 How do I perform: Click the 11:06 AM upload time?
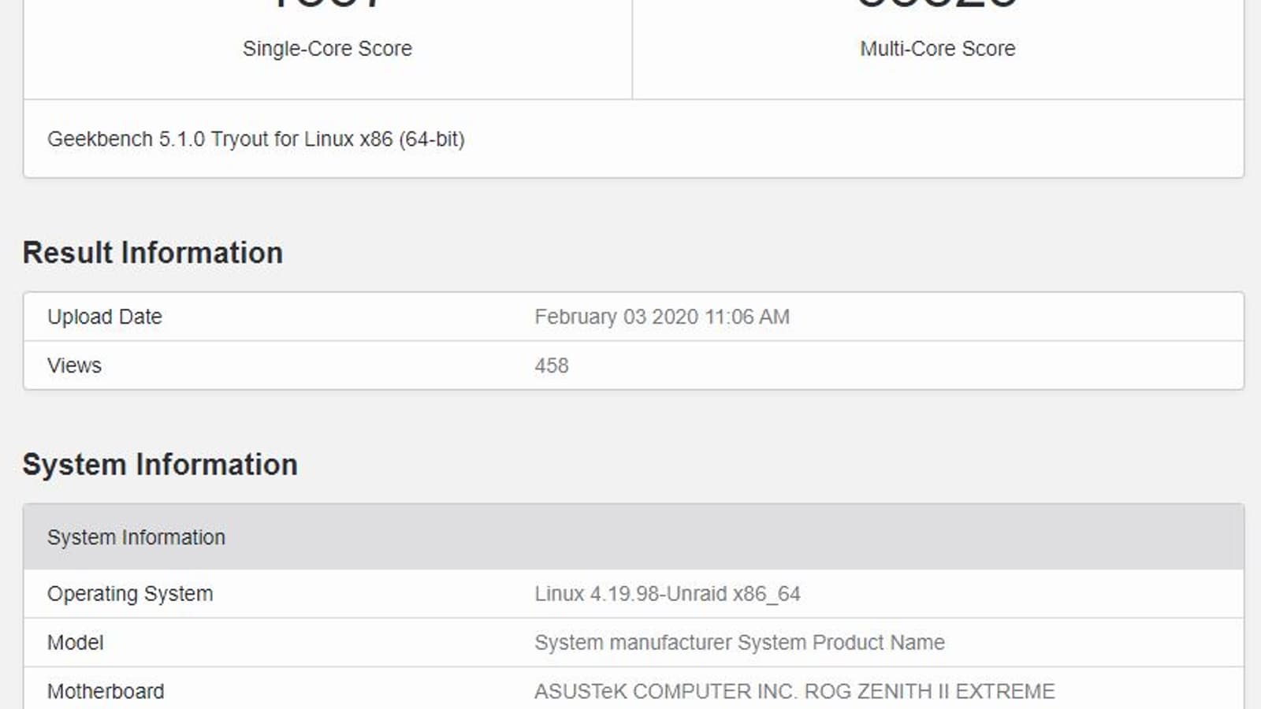coord(747,317)
